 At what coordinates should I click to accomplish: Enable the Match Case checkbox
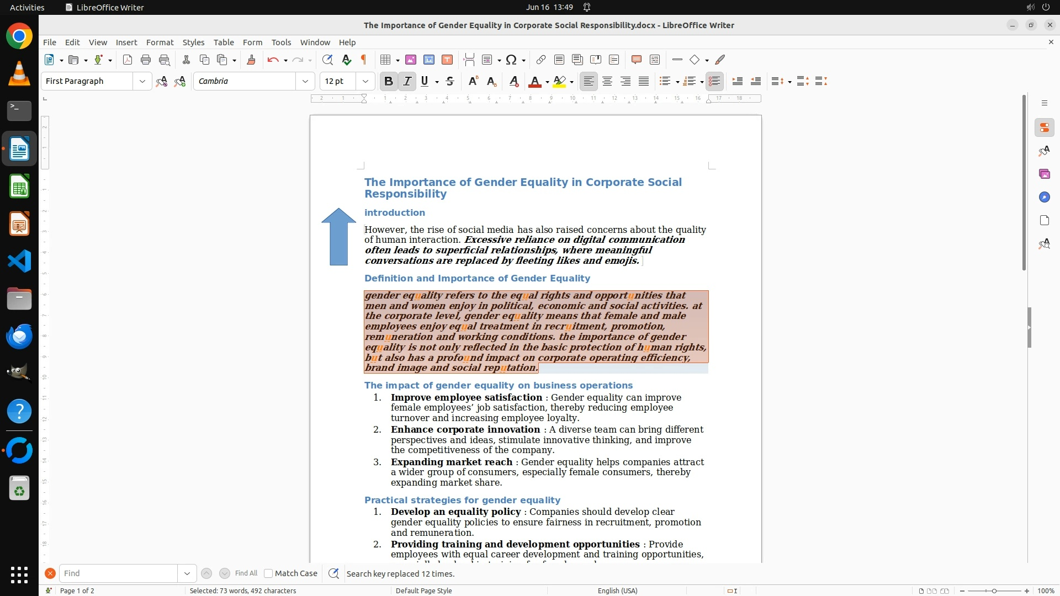[x=268, y=573]
